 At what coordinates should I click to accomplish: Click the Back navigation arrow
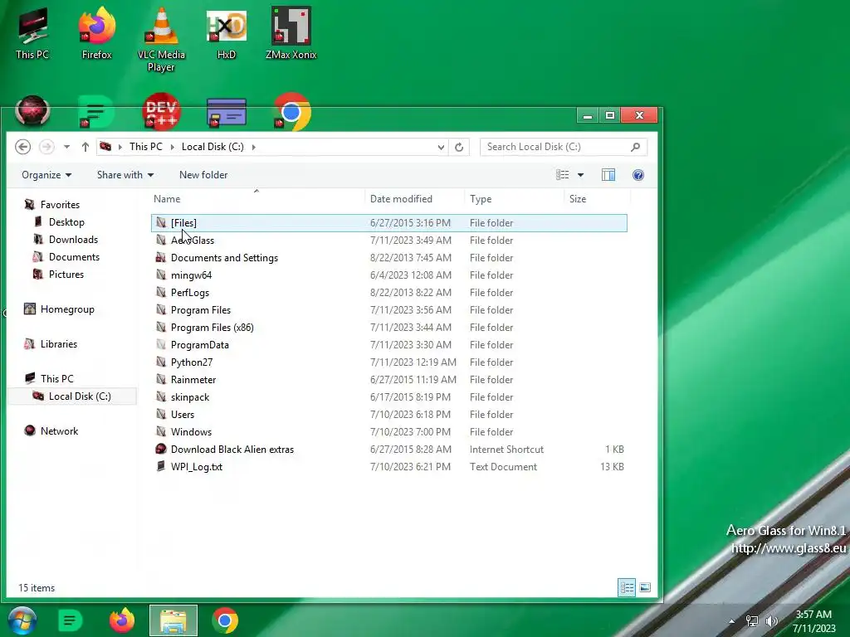click(x=22, y=147)
